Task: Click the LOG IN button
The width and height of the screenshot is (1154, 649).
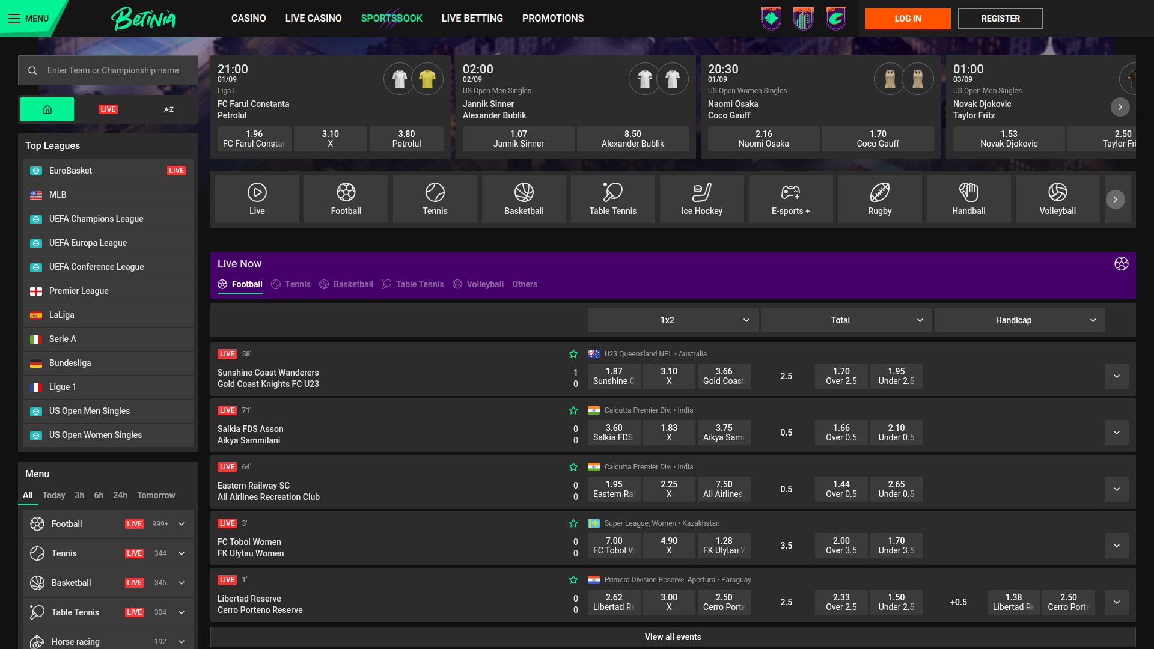Action: tap(908, 18)
